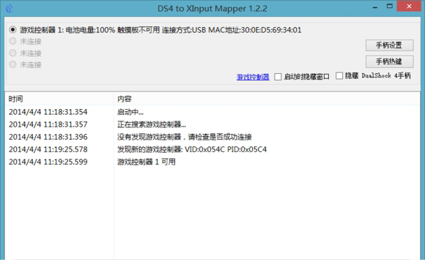Click timestamp 2014/4/4 11:19:25.578
The width and height of the screenshot is (425, 270).
pos(48,149)
